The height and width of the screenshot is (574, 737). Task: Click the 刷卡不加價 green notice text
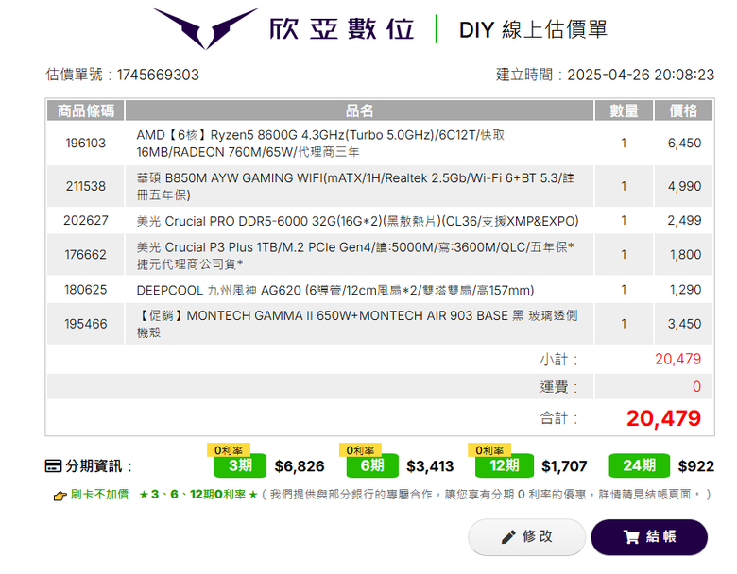click(99, 495)
